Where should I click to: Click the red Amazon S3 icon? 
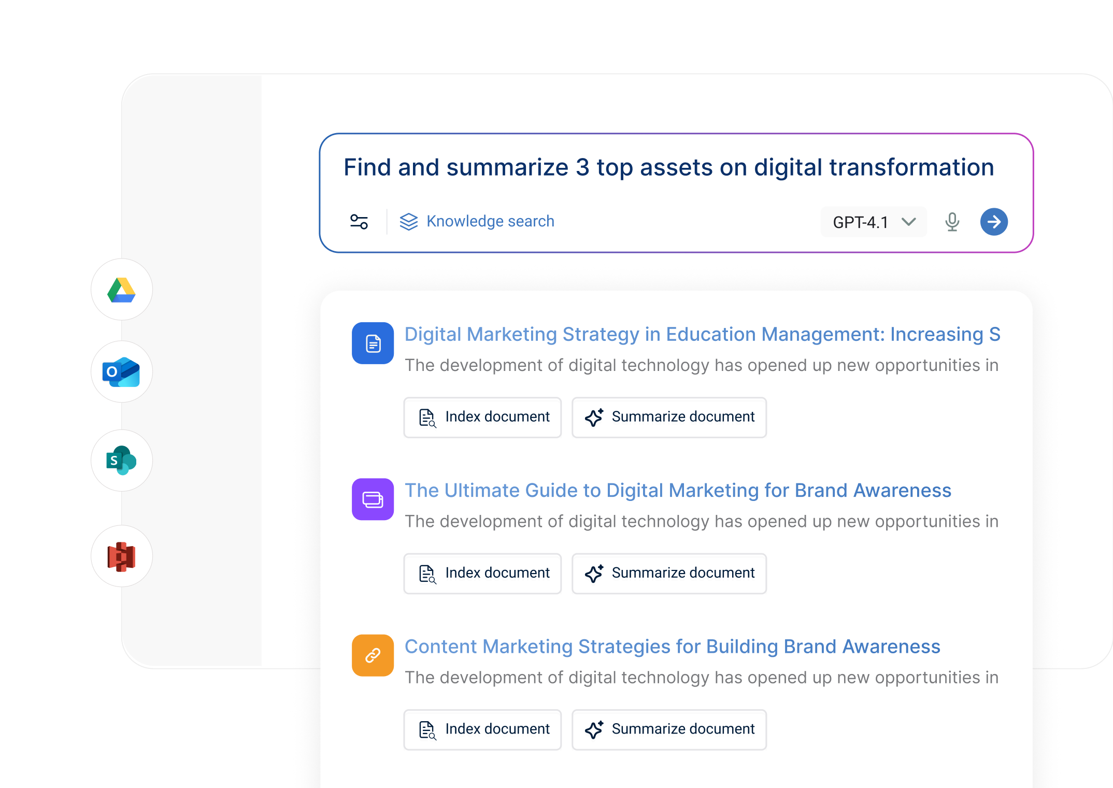click(x=121, y=556)
